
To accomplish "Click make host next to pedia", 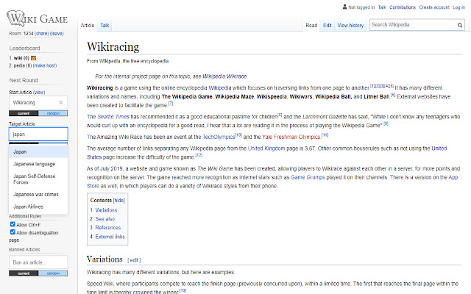I will coord(45,65).
